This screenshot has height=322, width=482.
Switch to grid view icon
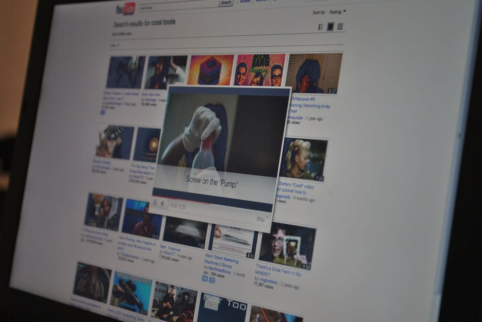click(340, 26)
